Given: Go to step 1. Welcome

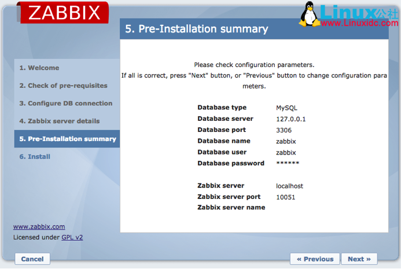Looking at the screenshot, I should point(39,68).
